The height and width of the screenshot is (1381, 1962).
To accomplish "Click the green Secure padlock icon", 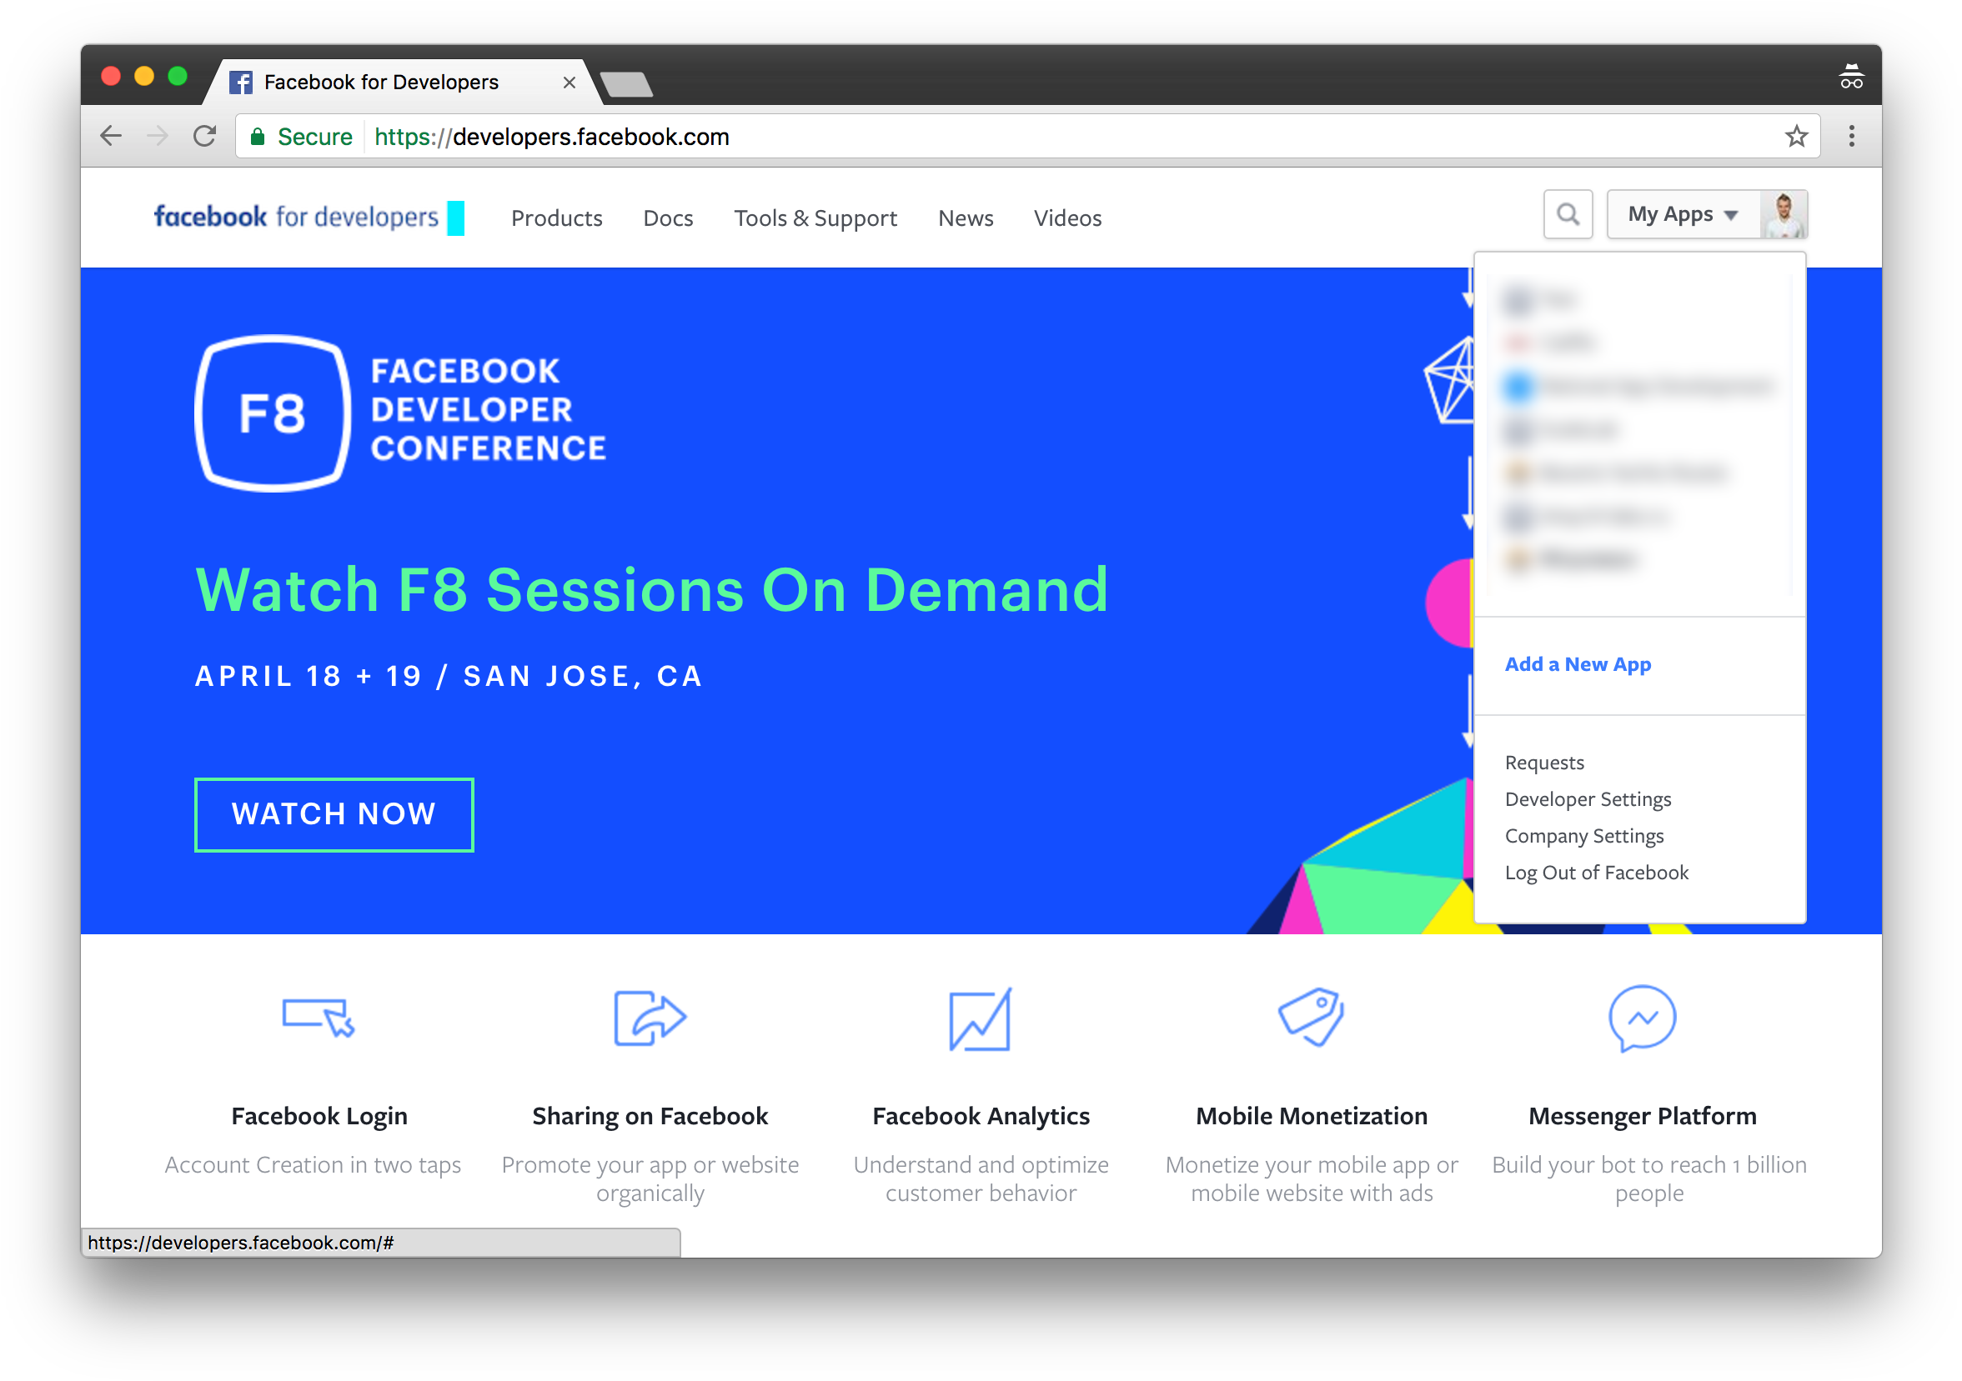I will coord(256,136).
